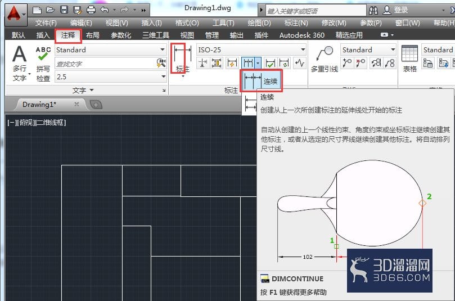Open the 工具(T) menu
455x301 pixels.
(223, 23)
